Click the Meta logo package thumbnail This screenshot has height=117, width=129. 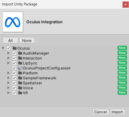click(x=13, y=22)
